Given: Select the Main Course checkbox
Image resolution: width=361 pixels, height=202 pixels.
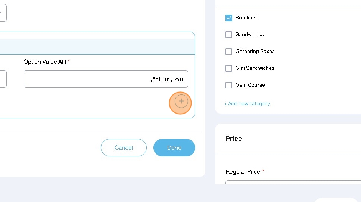Looking at the screenshot, I should coord(229,85).
